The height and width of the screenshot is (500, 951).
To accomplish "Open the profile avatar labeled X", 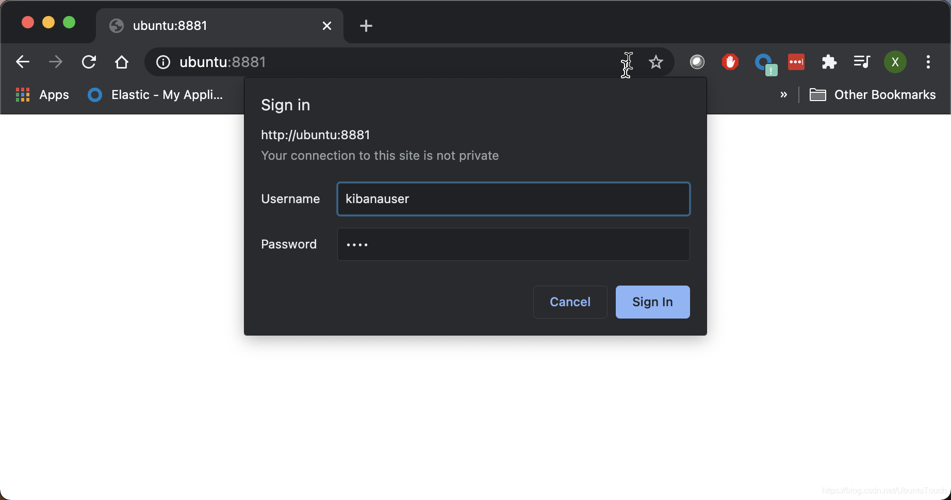I will [895, 62].
